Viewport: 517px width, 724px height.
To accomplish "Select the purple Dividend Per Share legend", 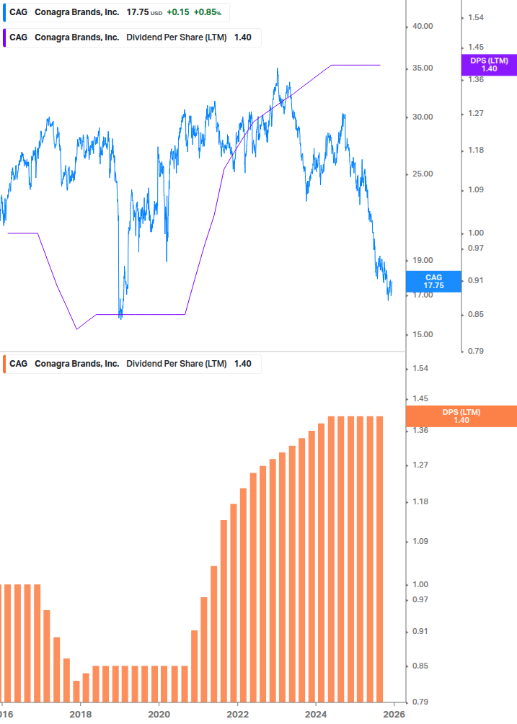I will pos(131,38).
